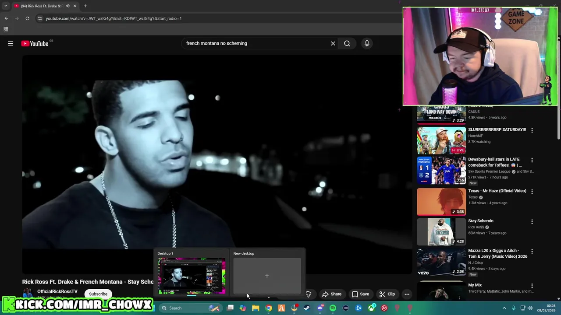Open a new browser tab
This screenshot has height=315, width=561.
85,6
